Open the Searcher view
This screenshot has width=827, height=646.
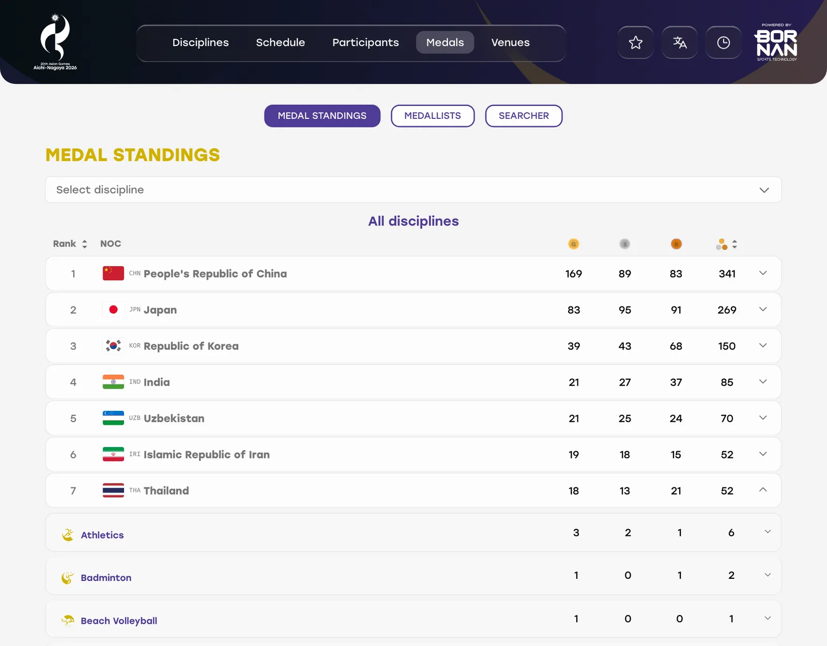click(x=524, y=116)
